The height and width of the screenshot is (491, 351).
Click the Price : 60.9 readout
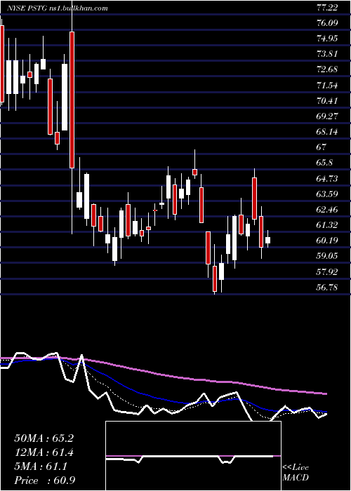(x=44, y=480)
